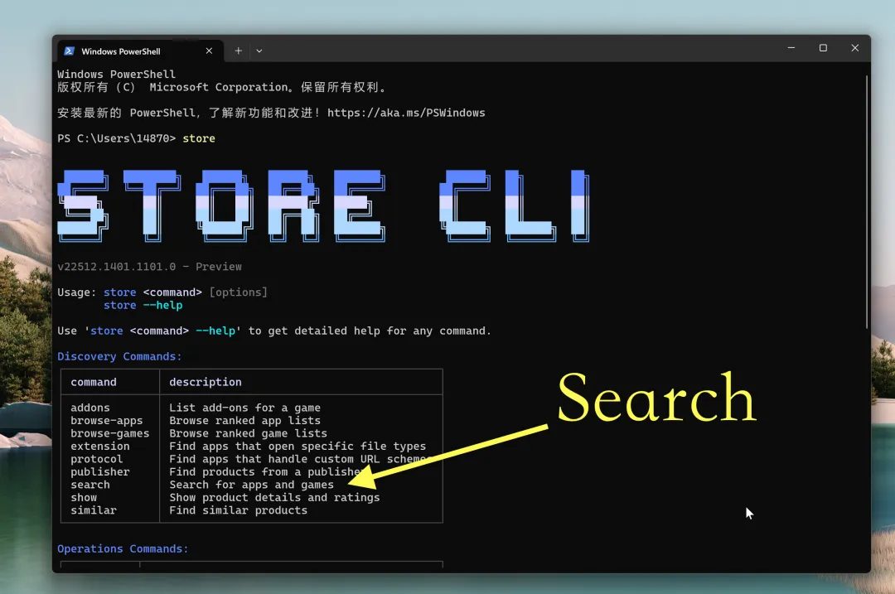Click 'Find similar products' description
Viewport: 895px width, 594px height.
pos(238,510)
